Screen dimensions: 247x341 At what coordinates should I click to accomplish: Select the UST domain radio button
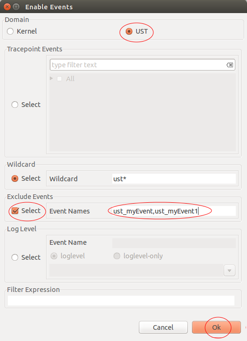pos(129,31)
